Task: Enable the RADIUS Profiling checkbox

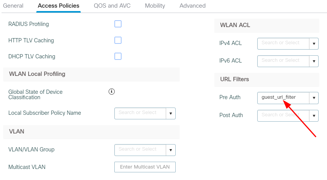Action: (x=118, y=24)
